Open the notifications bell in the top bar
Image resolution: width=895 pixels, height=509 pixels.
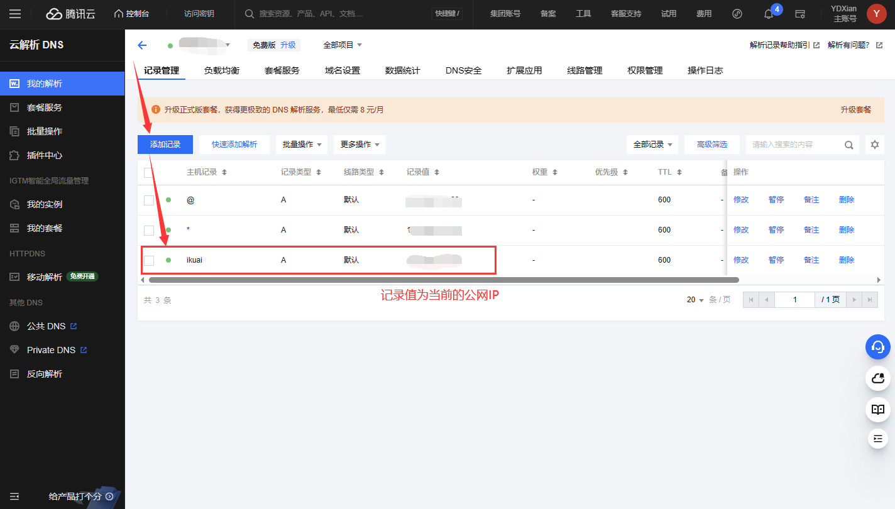768,13
